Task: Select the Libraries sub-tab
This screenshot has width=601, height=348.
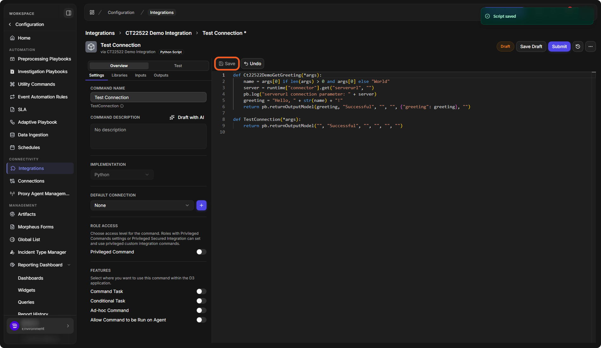Action: [x=120, y=75]
